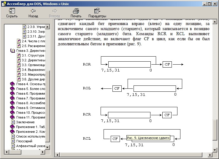
Task: Click the help window title bar icon
Action: tap(4, 4)
